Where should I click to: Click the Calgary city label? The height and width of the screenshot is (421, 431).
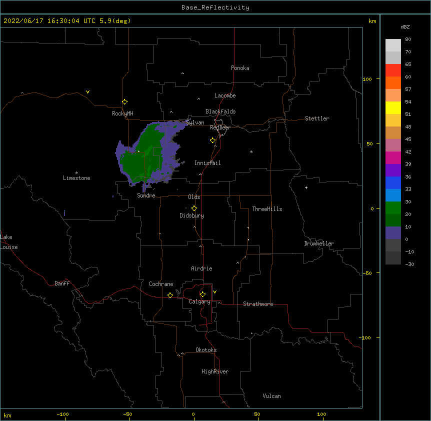[199, 301]
